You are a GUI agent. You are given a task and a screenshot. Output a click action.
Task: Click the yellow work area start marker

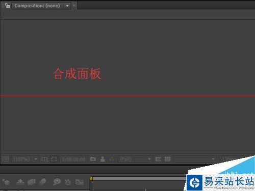(x=91, y=179)
